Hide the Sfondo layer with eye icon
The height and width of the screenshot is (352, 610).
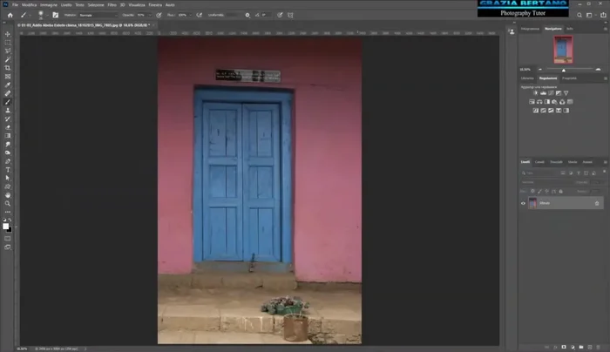(x=523, y=203)
